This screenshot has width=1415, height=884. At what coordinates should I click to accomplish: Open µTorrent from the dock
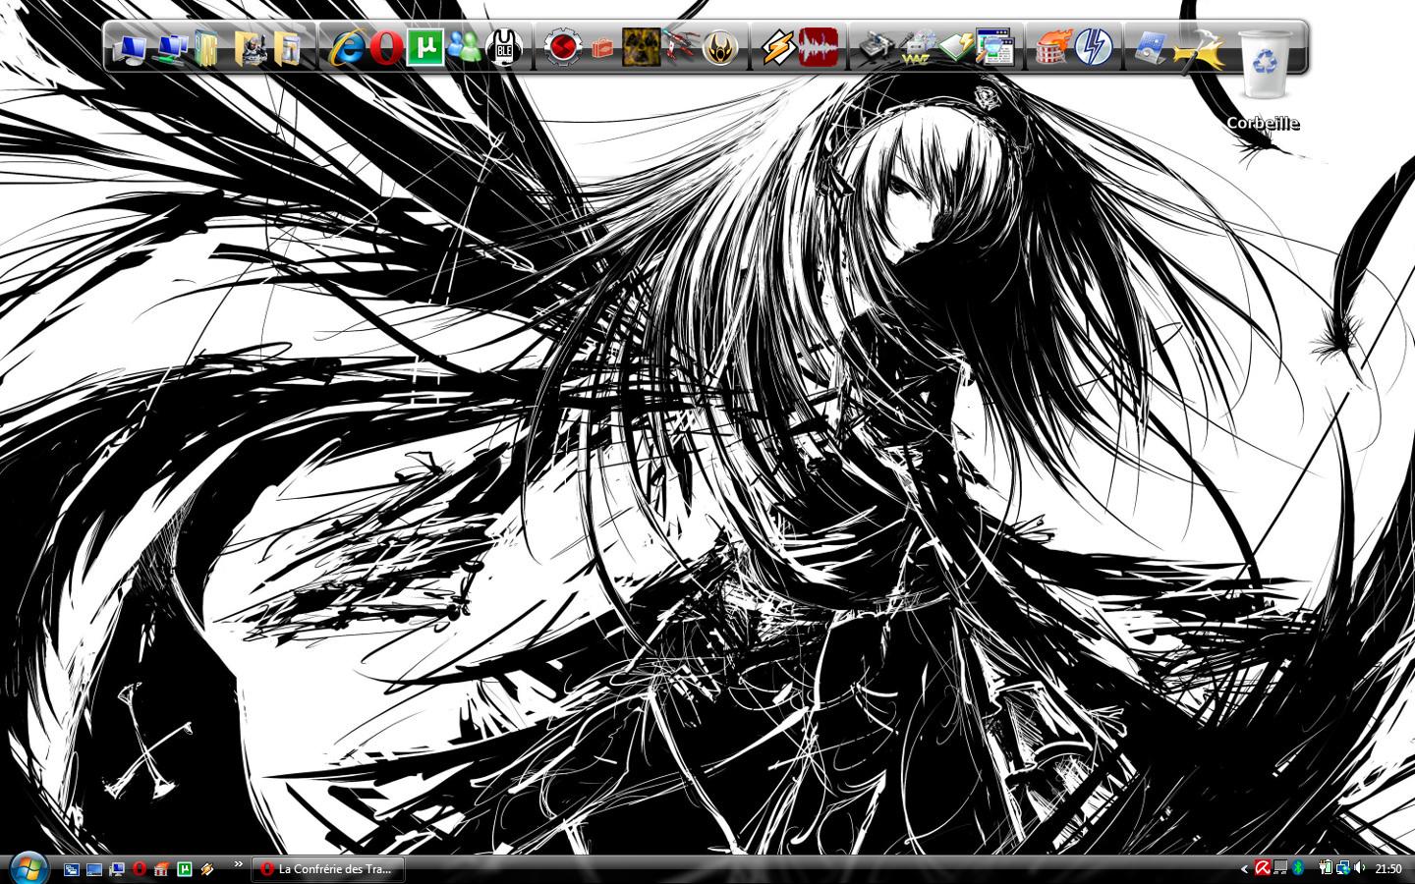click(x=425, y=47)
